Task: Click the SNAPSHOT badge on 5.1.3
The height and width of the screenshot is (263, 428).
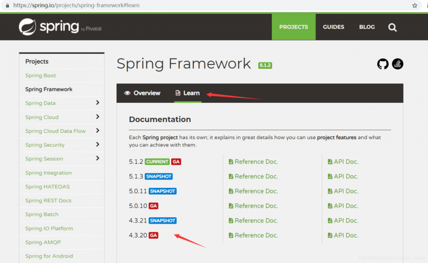Action: click(159, 176)
